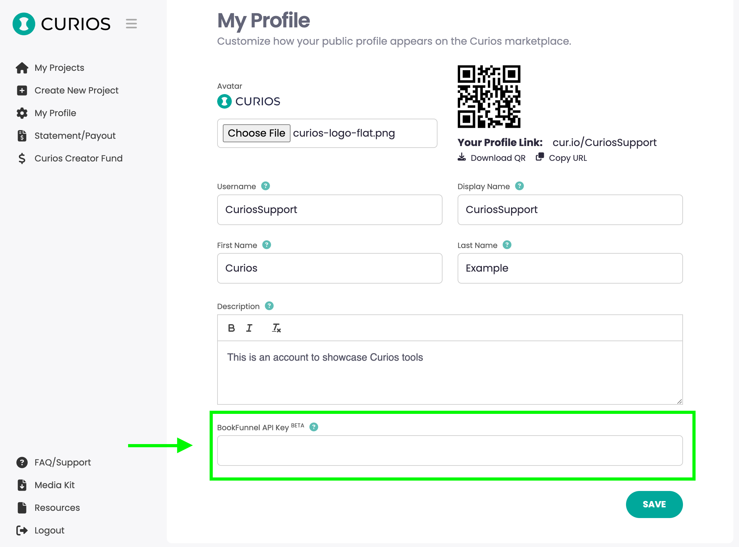
Task: Click the Download QR link
Action: click(x=498, y=158)
